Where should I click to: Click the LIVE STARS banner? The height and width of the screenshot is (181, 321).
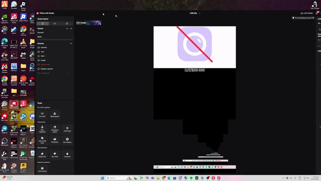tap(89, 23)
